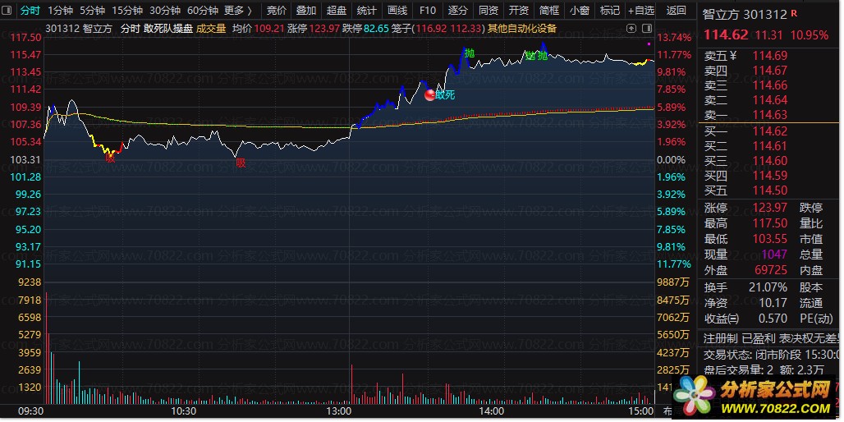
Task: Expand the 更多 periods menu
Action: coord(237,10)
